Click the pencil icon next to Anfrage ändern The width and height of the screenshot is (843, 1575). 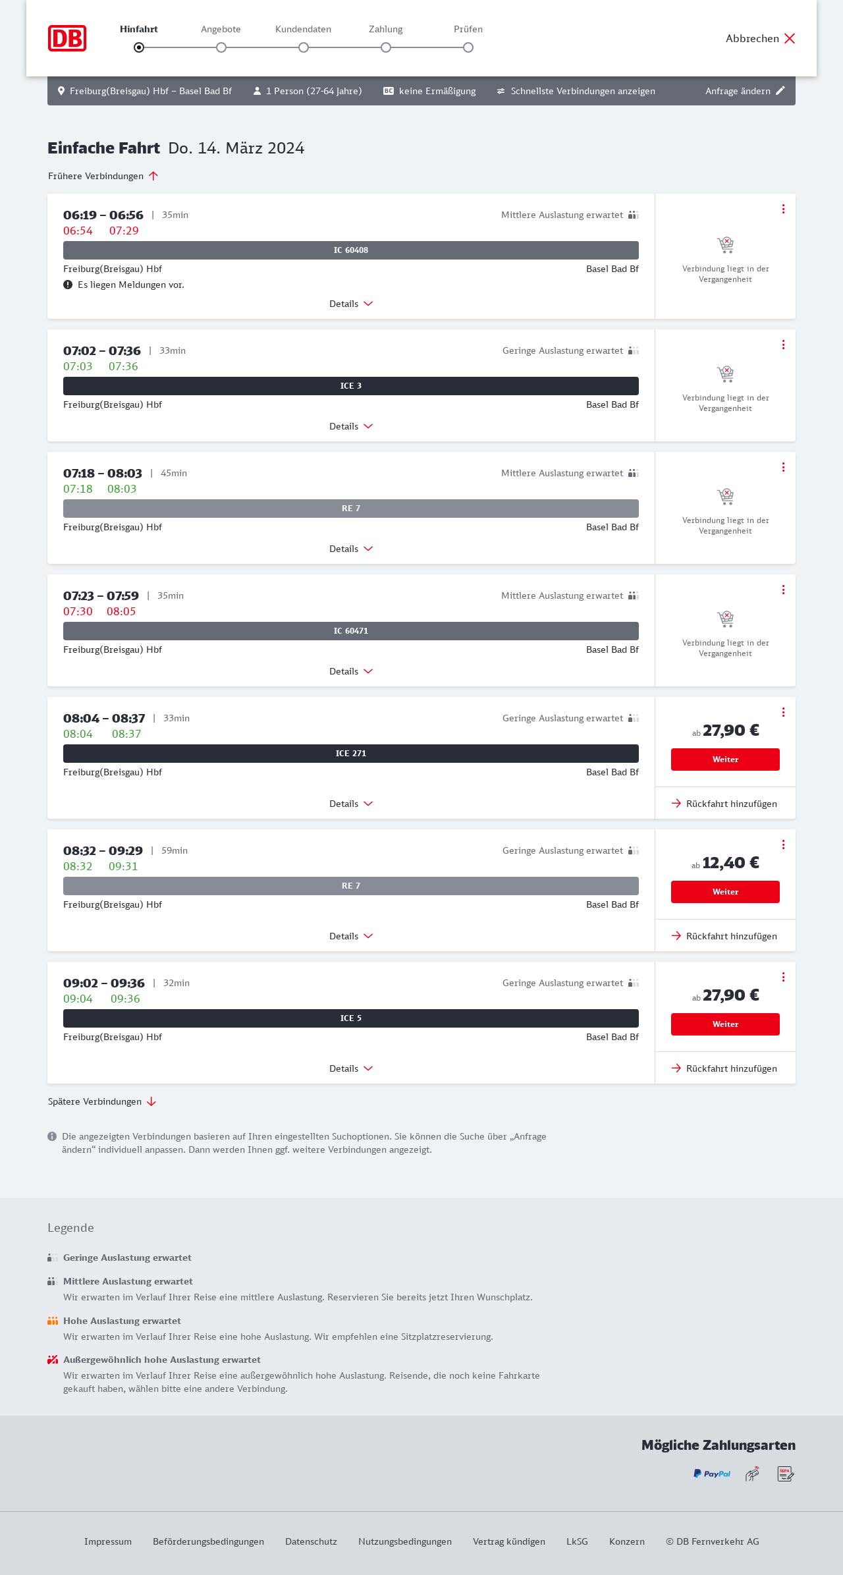pyautogui.click(x=780, y=91)
